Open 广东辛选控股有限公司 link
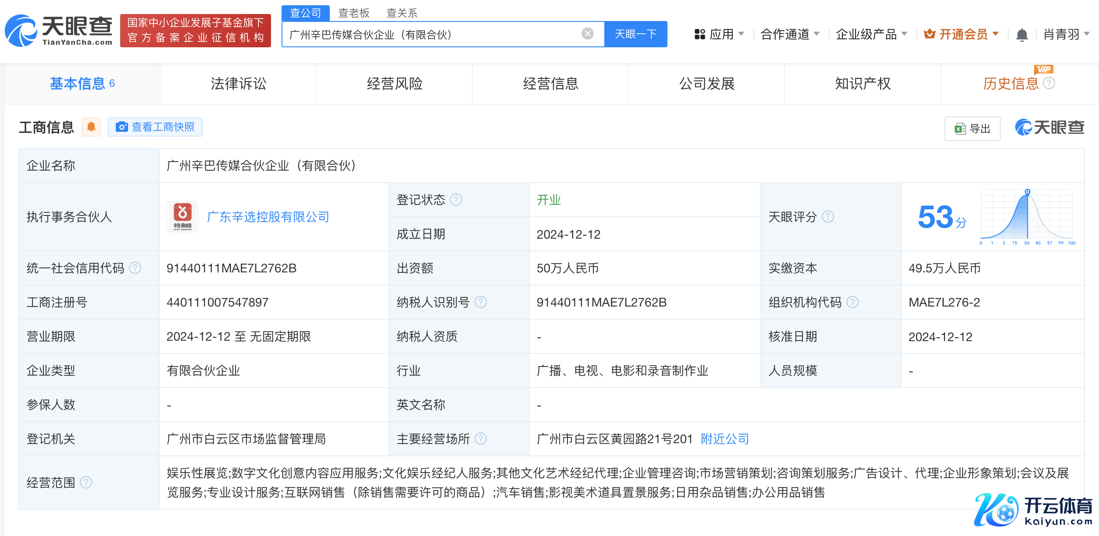This screenshot has width=1099, height=536. click(x=268, y=217)
